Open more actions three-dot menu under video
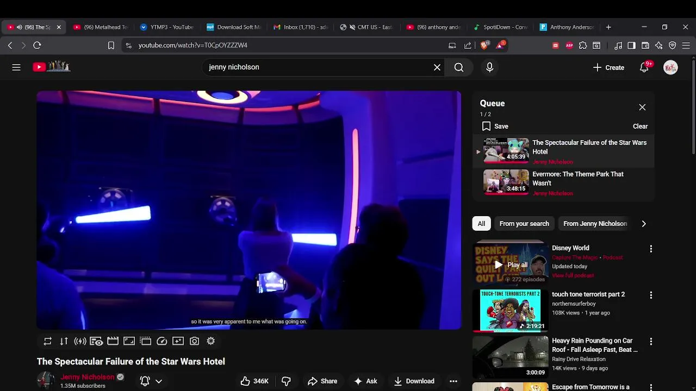This screenshot has width=696, height=391. (x=453, y=381)
